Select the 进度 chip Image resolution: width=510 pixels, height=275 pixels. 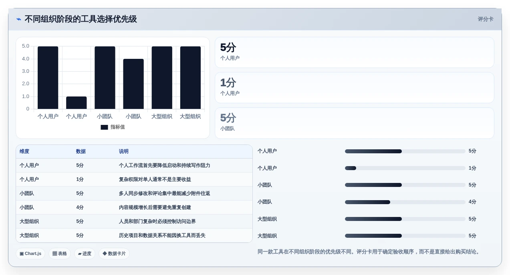coord(85,253)
